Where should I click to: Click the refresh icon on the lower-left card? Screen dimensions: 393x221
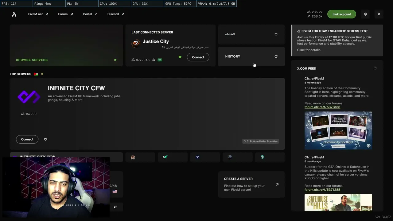coord(115,207)
